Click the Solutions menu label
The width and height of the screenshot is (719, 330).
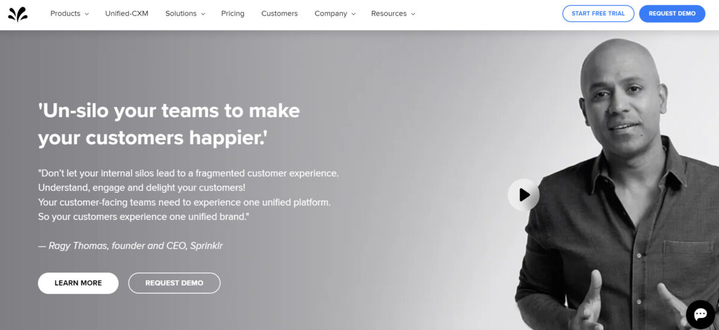180,14
